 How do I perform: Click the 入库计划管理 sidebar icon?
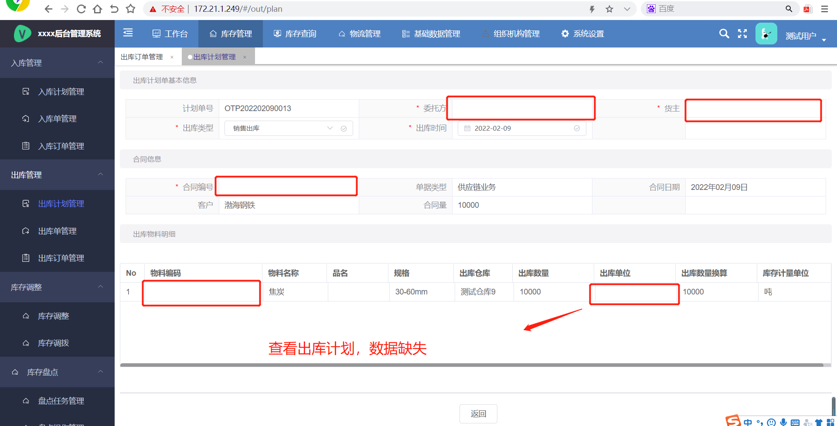26,91
